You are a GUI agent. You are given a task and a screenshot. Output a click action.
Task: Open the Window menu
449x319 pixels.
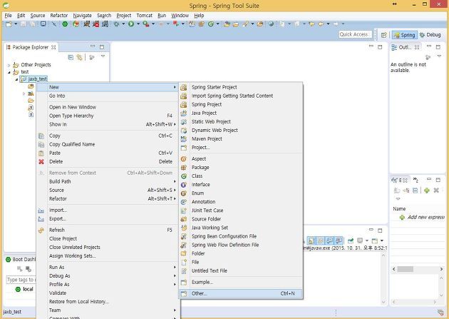pyautogui.click(x=180, y=16)
